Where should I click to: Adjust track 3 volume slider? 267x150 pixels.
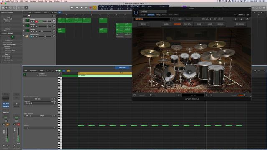pos(45,32)
